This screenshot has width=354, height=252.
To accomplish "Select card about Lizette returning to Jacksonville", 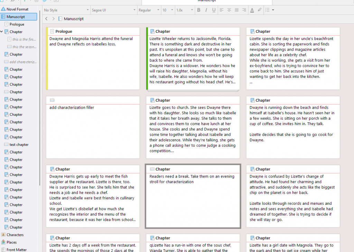I will [193, 59].
